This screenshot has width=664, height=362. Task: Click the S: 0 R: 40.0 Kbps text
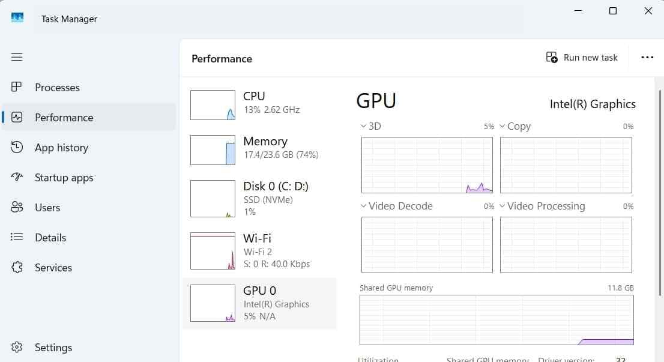point(277,264)
